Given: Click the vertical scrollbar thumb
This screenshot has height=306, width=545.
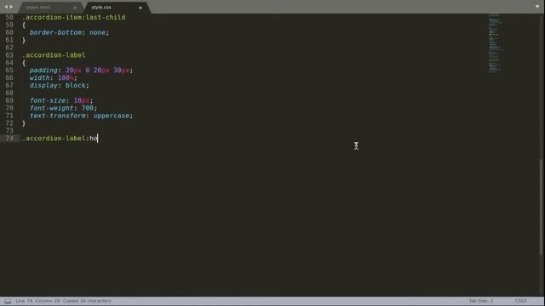Looking at the screenshot, I should 542,207.
